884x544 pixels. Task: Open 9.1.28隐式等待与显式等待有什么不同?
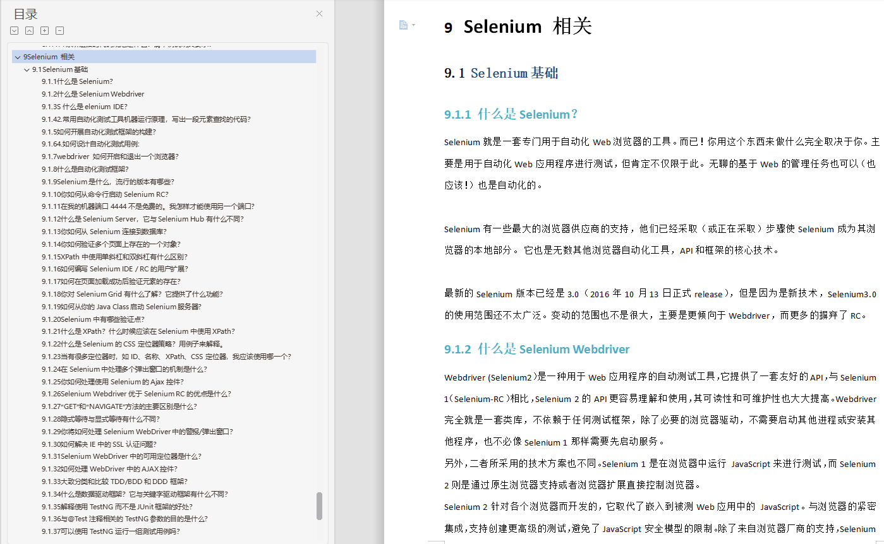pos(101,419)
